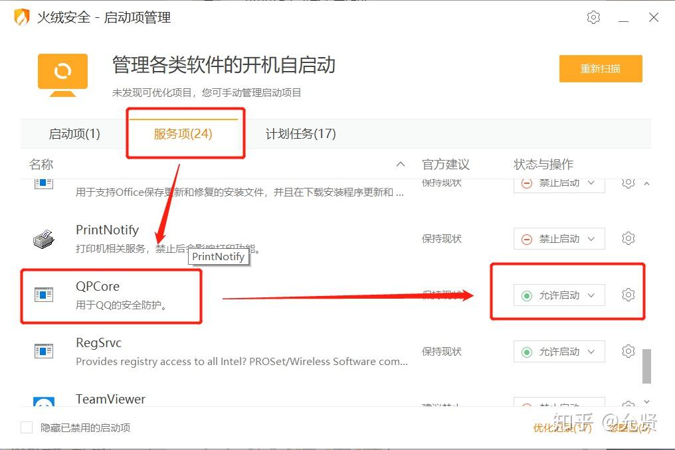Click the Office 安装文件 description text

pyautogui.click(x=240, y=192)
